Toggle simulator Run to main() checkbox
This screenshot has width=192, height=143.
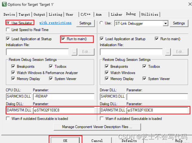pyautogui.click(x=63, y=39)
